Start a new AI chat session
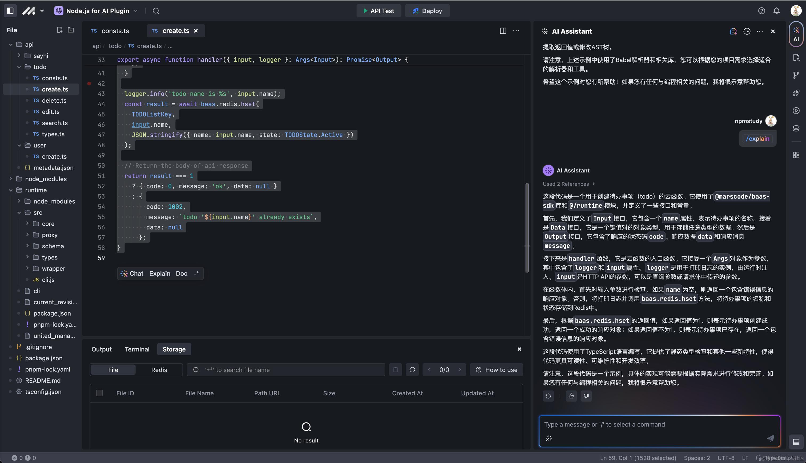Viewport: 806px width, 463px height. 733,31
